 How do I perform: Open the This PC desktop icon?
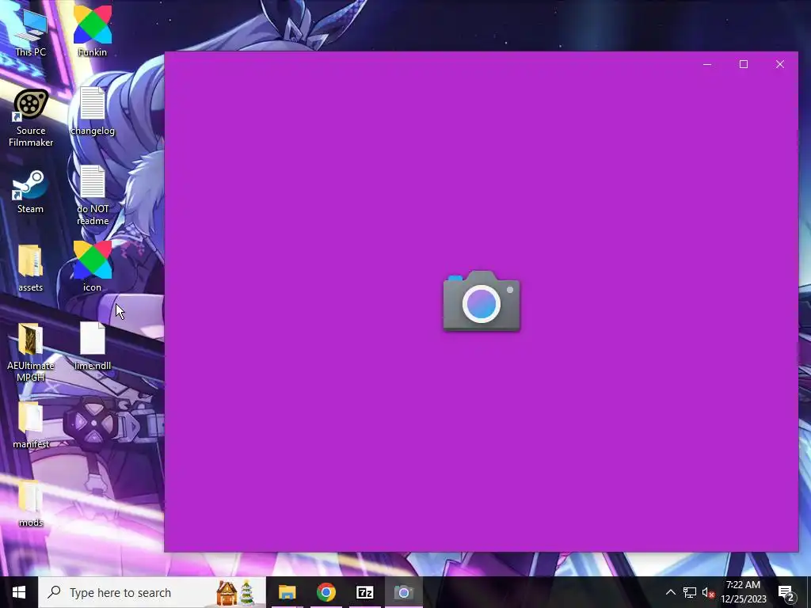click(x=31, y=32)
